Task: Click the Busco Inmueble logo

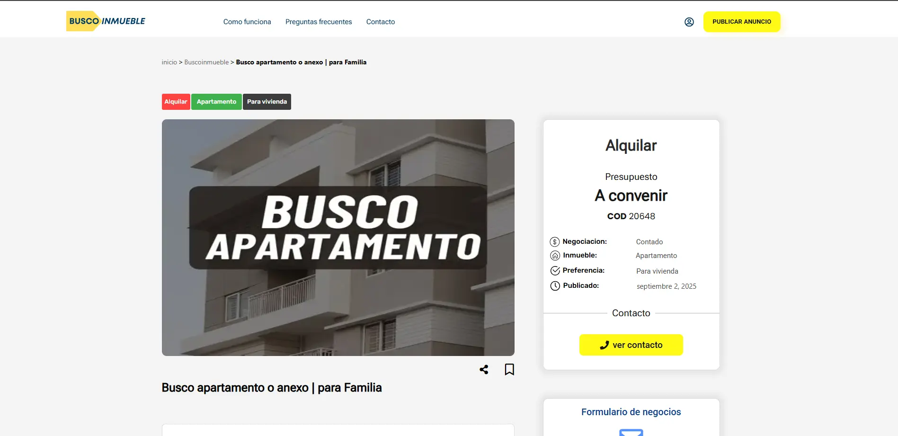Action: (106, 21)
